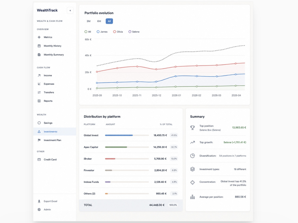Click the Diversification pie icon

(193, 156)
